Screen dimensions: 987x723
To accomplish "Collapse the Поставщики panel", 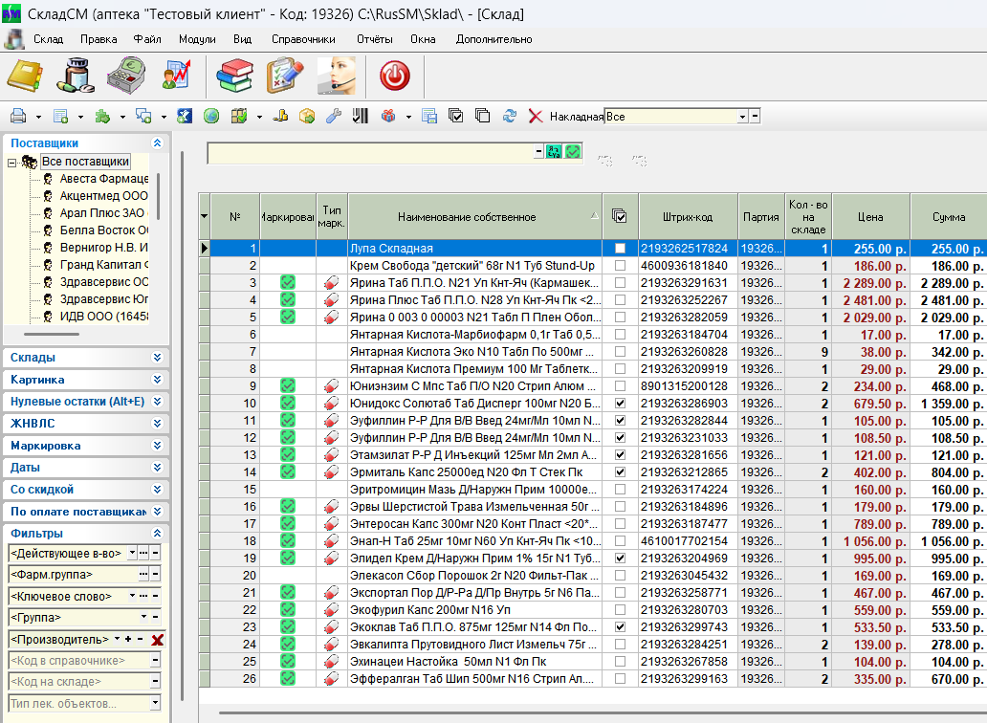I will click(x=158, y=142).
